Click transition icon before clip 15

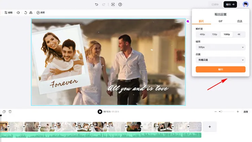tap(188, 127)
